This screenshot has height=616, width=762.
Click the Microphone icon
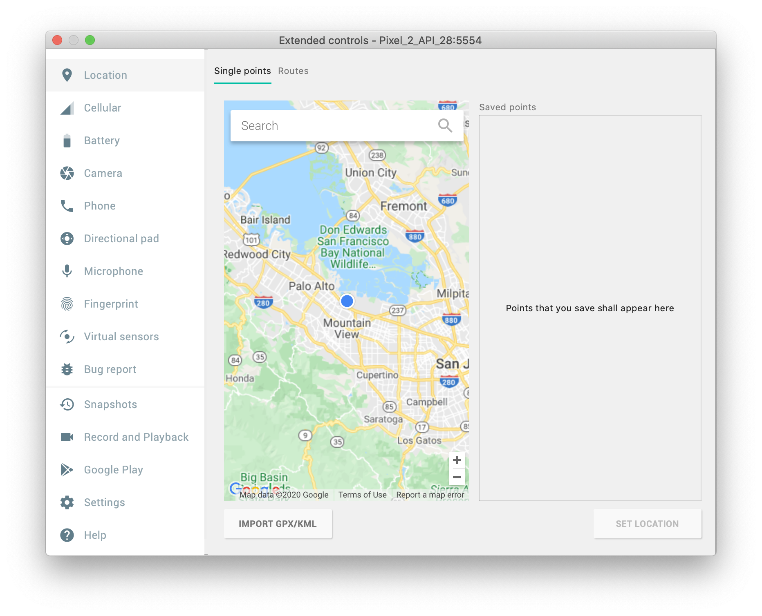point(67,271)
